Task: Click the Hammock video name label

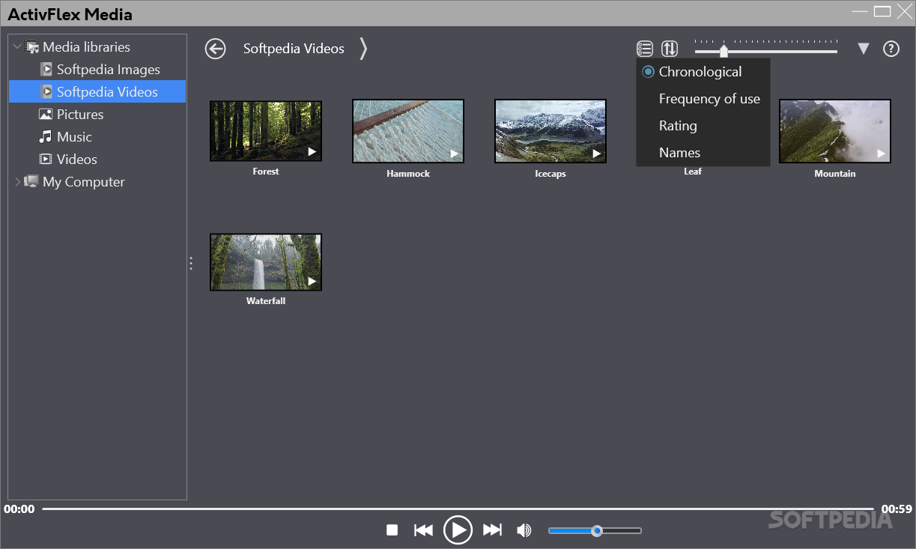Action: tap(408, 174)
